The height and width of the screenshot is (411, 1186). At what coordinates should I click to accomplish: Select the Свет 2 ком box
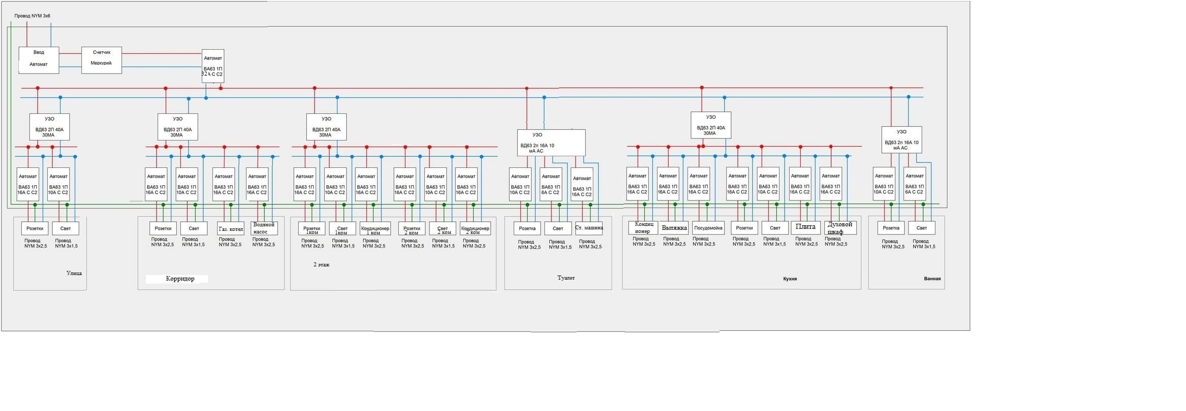(x=443, y=229)
